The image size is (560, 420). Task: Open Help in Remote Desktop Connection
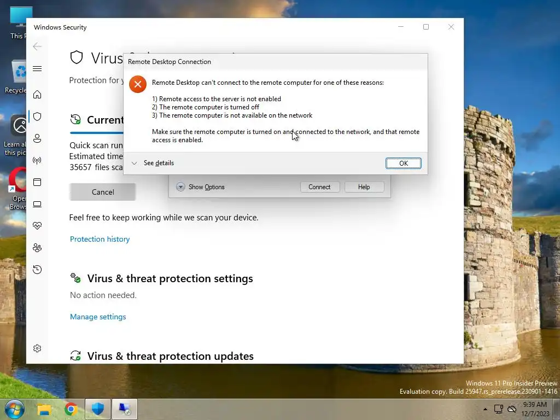click(364, 187)
